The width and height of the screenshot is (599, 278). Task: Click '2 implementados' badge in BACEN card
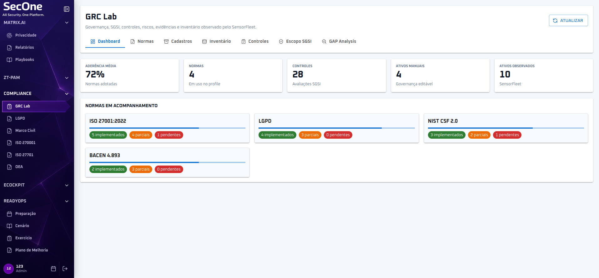tap(108, 169)
